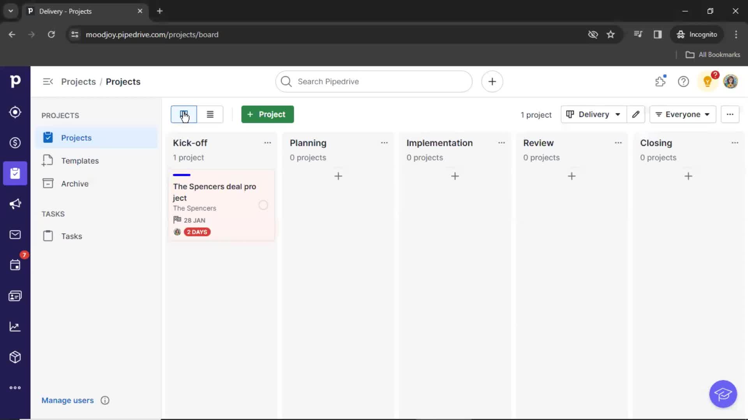Toggle project completion circle on card
Viewport: 748px width, 420px height.
[x=263, y=205]
